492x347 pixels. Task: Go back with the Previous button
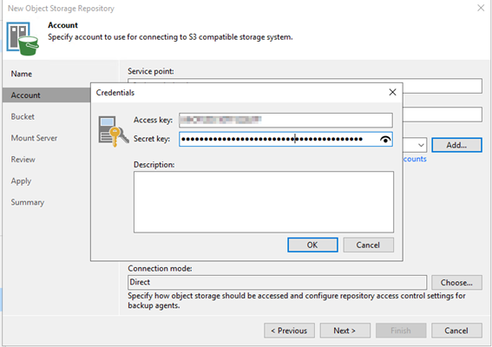[289, 331]
